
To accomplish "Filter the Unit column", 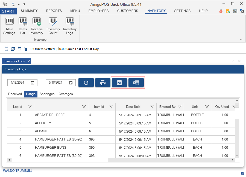I will click(207, 107).
